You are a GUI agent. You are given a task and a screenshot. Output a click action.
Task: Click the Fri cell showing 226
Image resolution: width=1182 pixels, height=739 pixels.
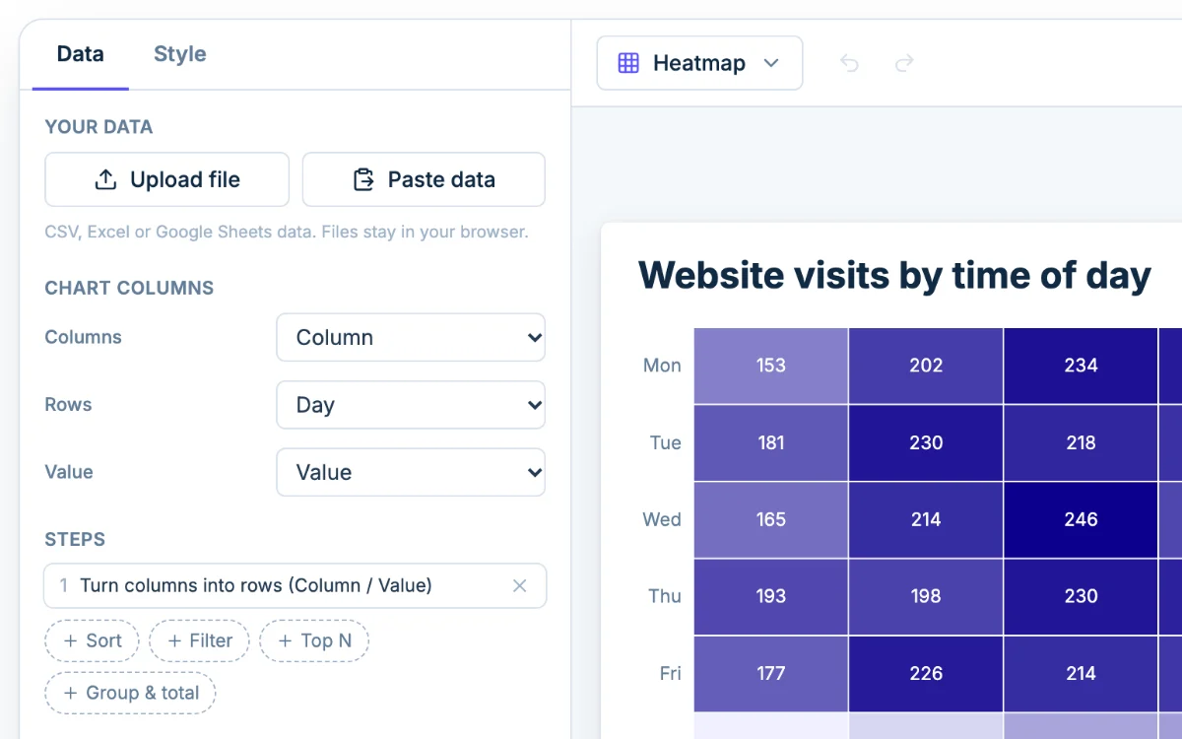(926, 673)
